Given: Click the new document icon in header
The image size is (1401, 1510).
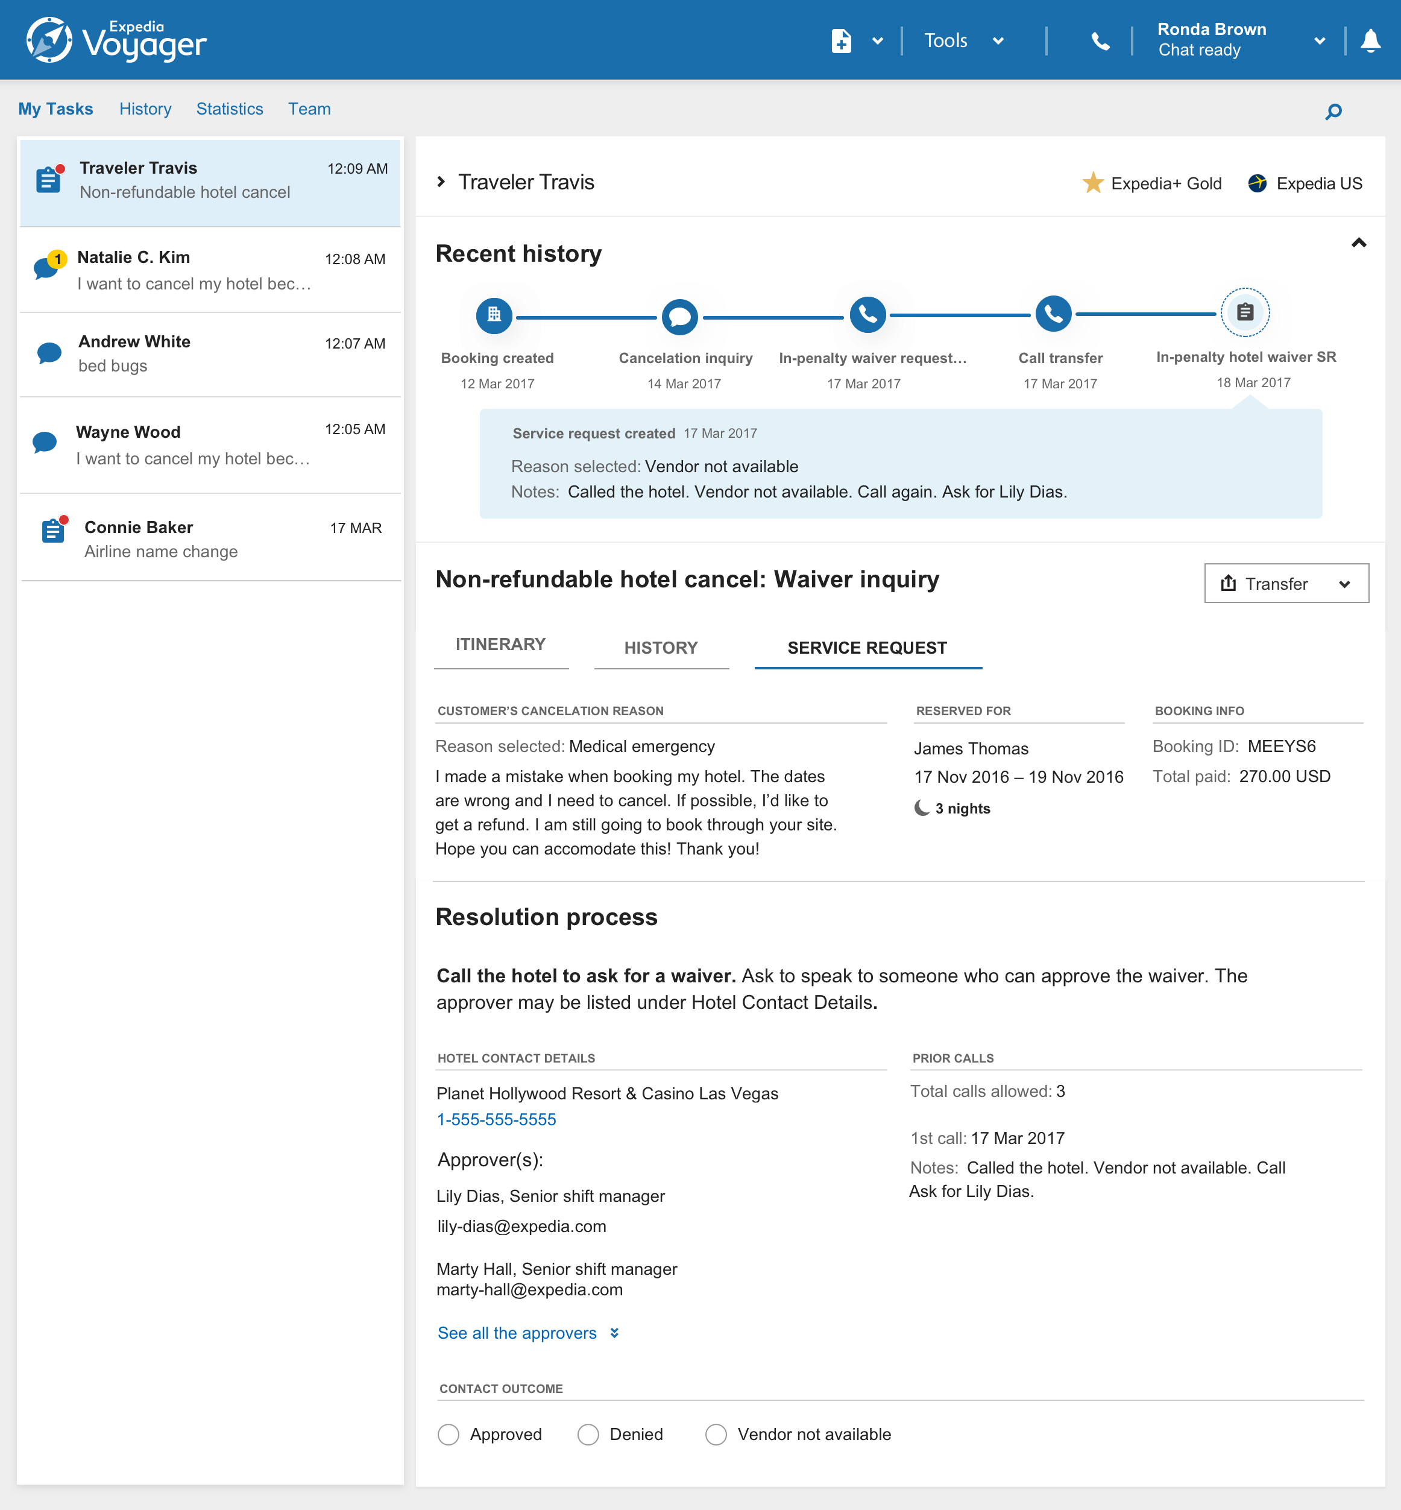Looking at the screenshot, I should pyautogui.click(x=841, y=41).
